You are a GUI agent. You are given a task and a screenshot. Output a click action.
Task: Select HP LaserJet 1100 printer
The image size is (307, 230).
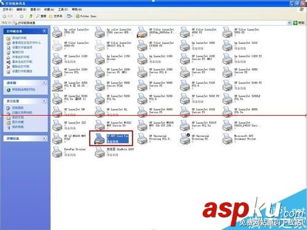point(70,59)
